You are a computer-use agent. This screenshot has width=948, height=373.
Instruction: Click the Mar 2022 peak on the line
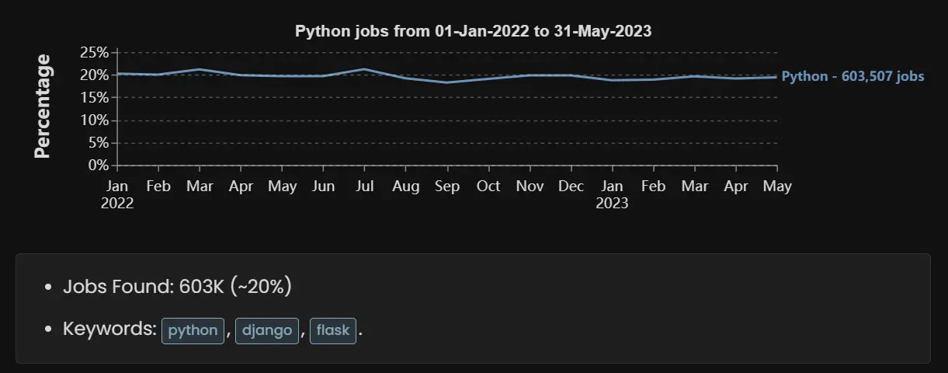click(x=200, y=69)
